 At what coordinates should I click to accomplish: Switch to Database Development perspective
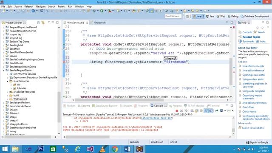[x=255, y=16]
